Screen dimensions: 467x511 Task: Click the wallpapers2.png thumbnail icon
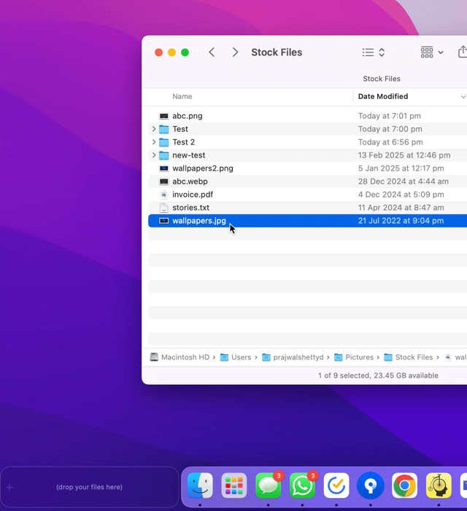163,168
